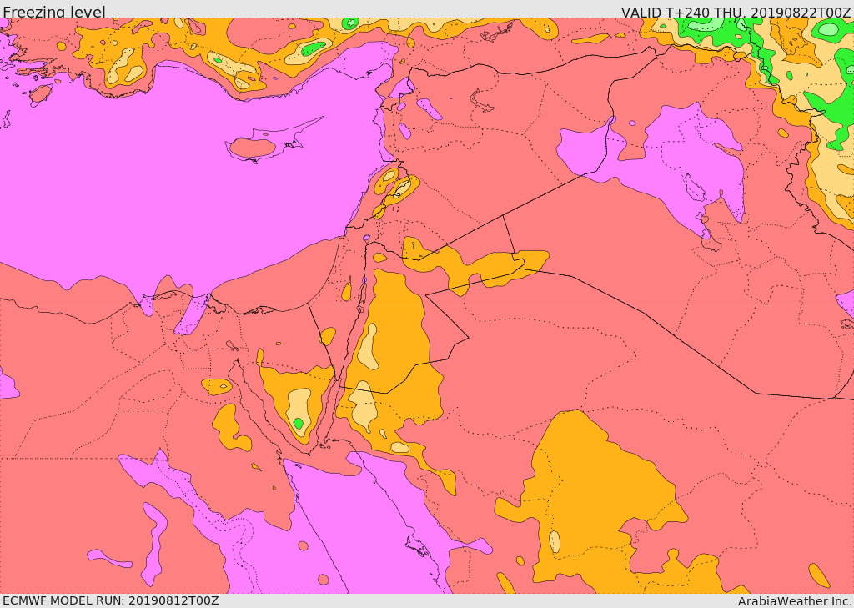Click the 'Freezing level' title text
Viewport: 854px width, 608px height.
coord(54,12)
